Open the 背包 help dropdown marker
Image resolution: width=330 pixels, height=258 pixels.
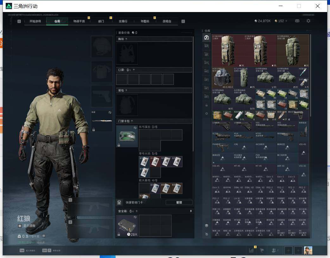click(x=126, y=91)
